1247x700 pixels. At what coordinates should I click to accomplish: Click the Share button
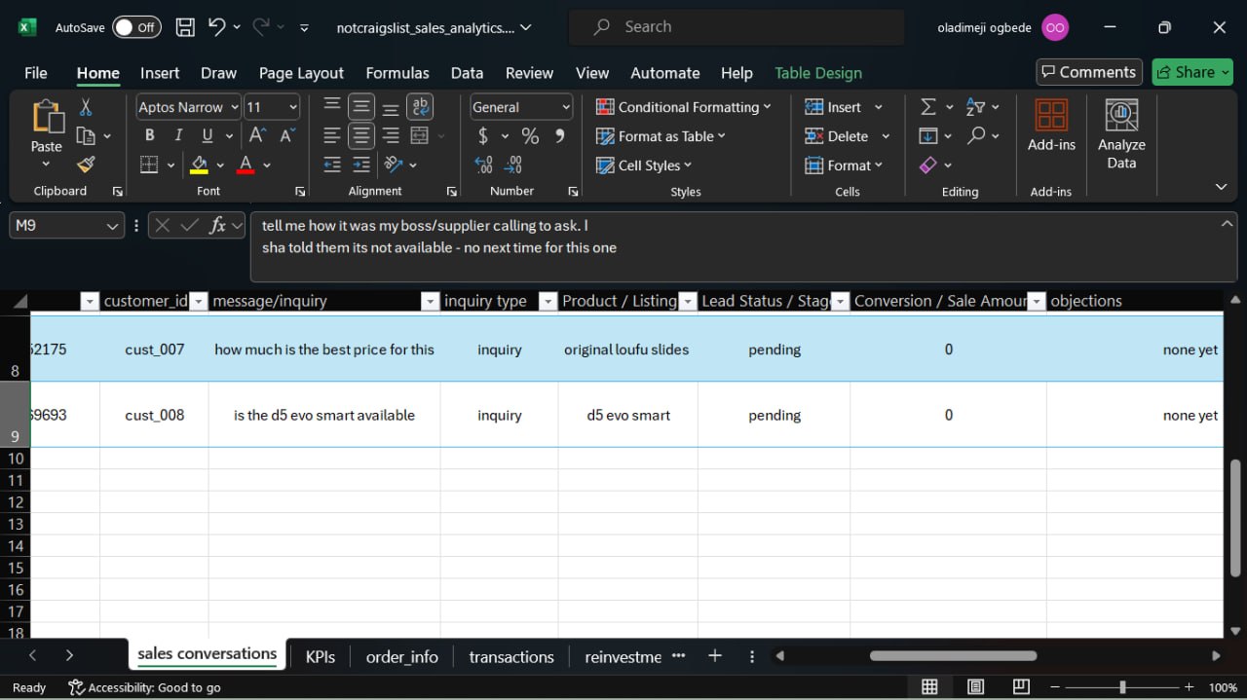pos(1192,72)
